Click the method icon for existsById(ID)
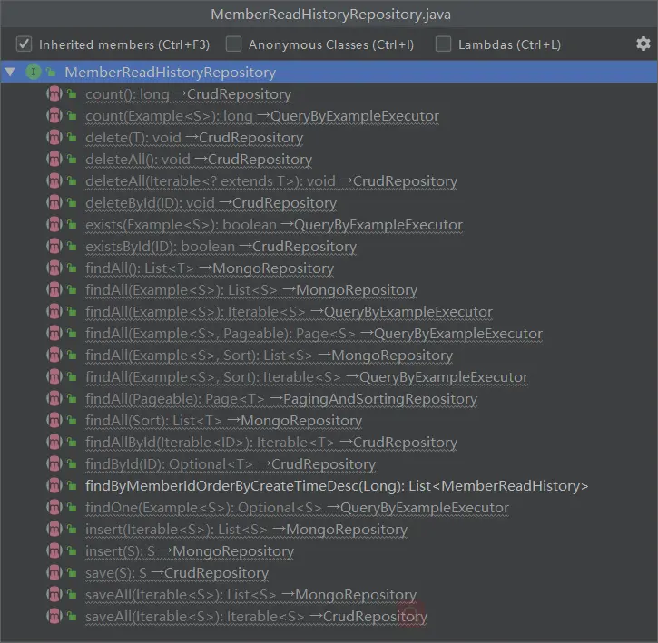Viewport: 658px width, 643px height. point(54,246)
